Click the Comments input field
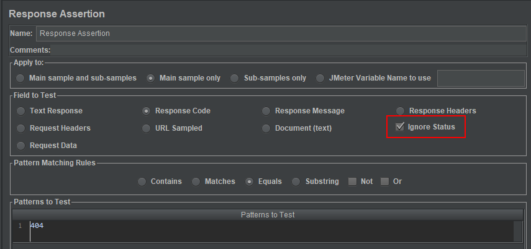Screen dimensions: 531x249 [288, 50]
